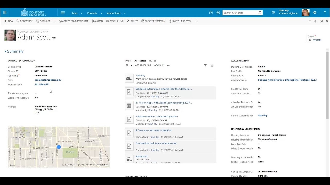
Task: Click EMAIL A LINK command
Action: 115,21
